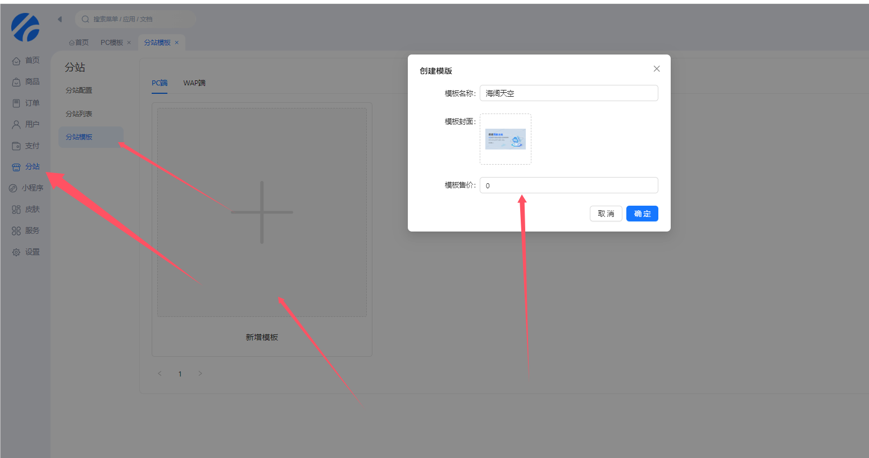
Task: Open the 商品 products icon
Action: (16, 82)
